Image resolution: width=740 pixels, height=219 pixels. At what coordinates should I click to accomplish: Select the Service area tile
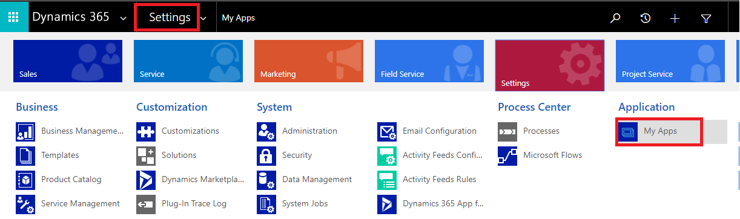point(188,61)
